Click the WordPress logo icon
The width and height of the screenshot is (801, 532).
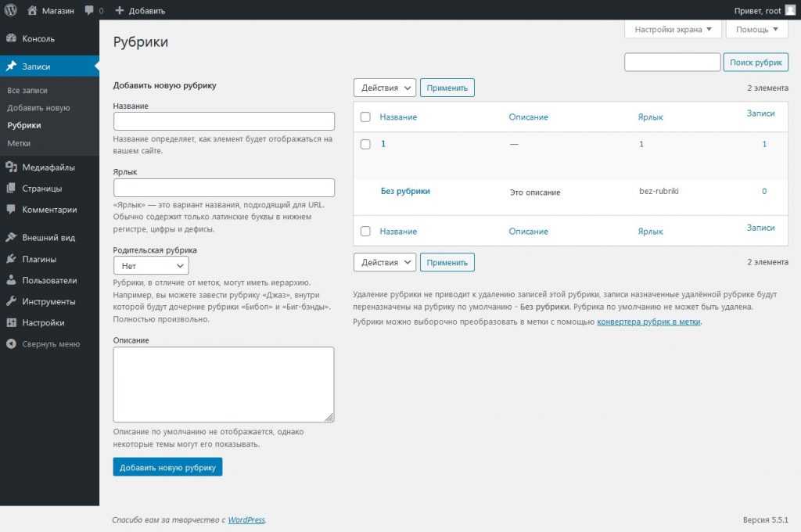pos(11,10)
